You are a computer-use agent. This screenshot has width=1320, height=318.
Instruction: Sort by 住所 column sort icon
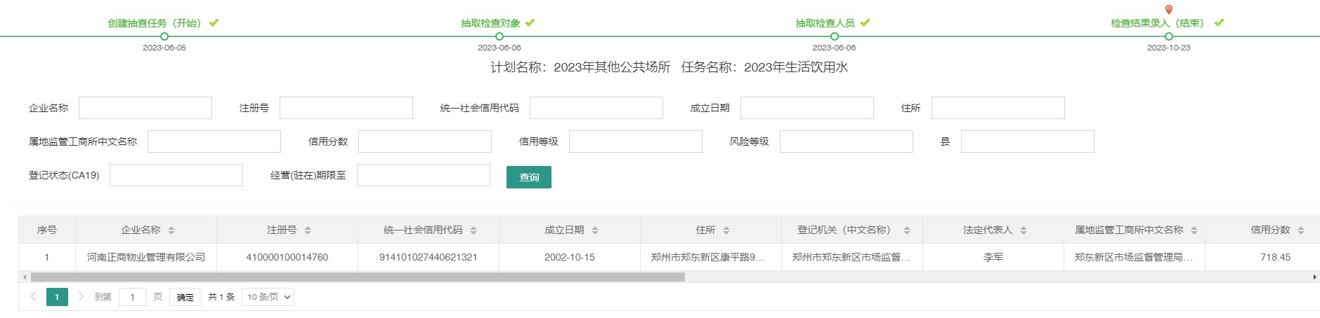pyautogui.click(x=726, y=230)
